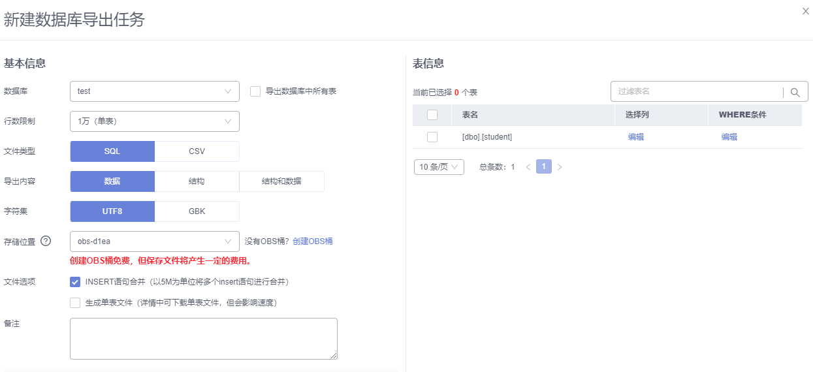
Task: Close the 新建数据库导出任务 dialog with the X
Action: tap(806, 11)
